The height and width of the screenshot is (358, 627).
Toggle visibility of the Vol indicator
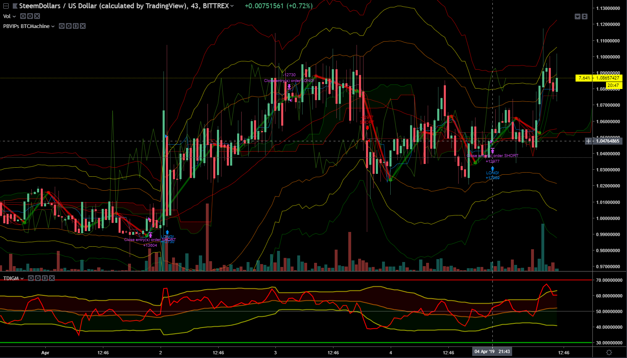[23, 16]
